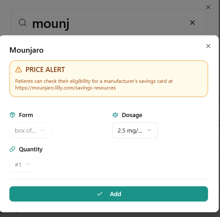Click the box icon beside Form
The image size is (220, 217).
click(12, 115)
